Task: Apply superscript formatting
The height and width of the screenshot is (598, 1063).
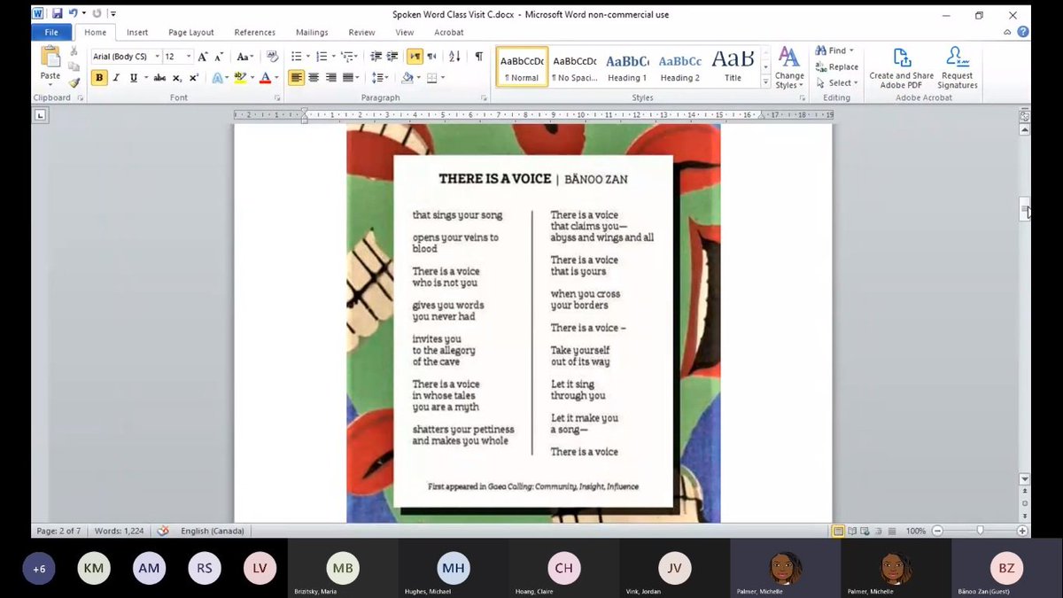Action: point(193,78)
